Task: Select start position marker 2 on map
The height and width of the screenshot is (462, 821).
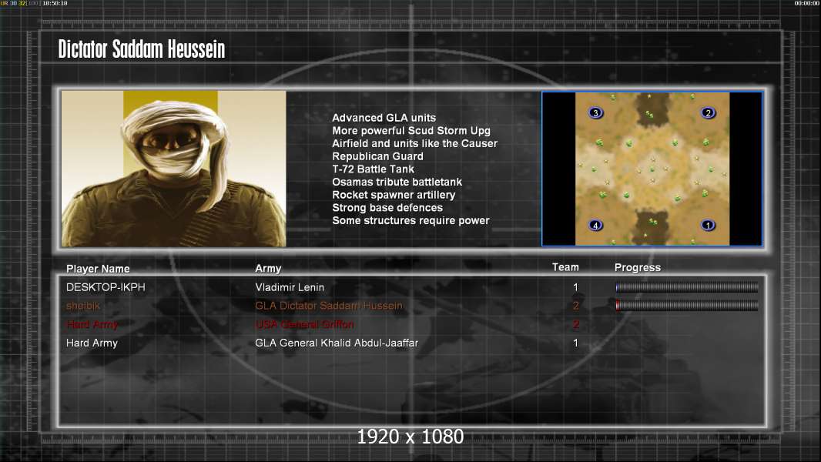Action: (x=708, y=113)
